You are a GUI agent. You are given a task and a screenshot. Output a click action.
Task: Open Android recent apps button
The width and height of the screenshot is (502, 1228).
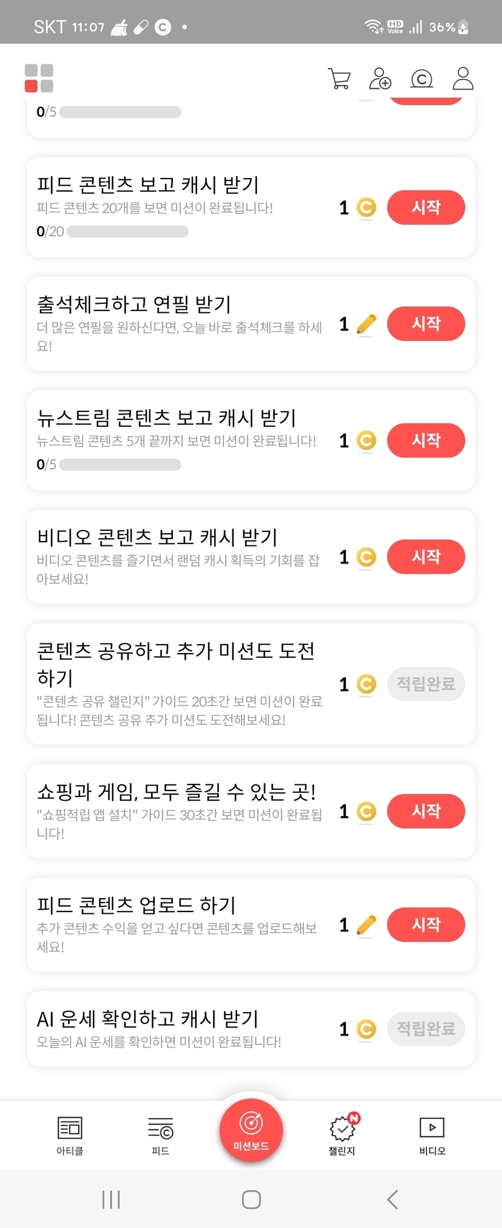[111, 1199]
